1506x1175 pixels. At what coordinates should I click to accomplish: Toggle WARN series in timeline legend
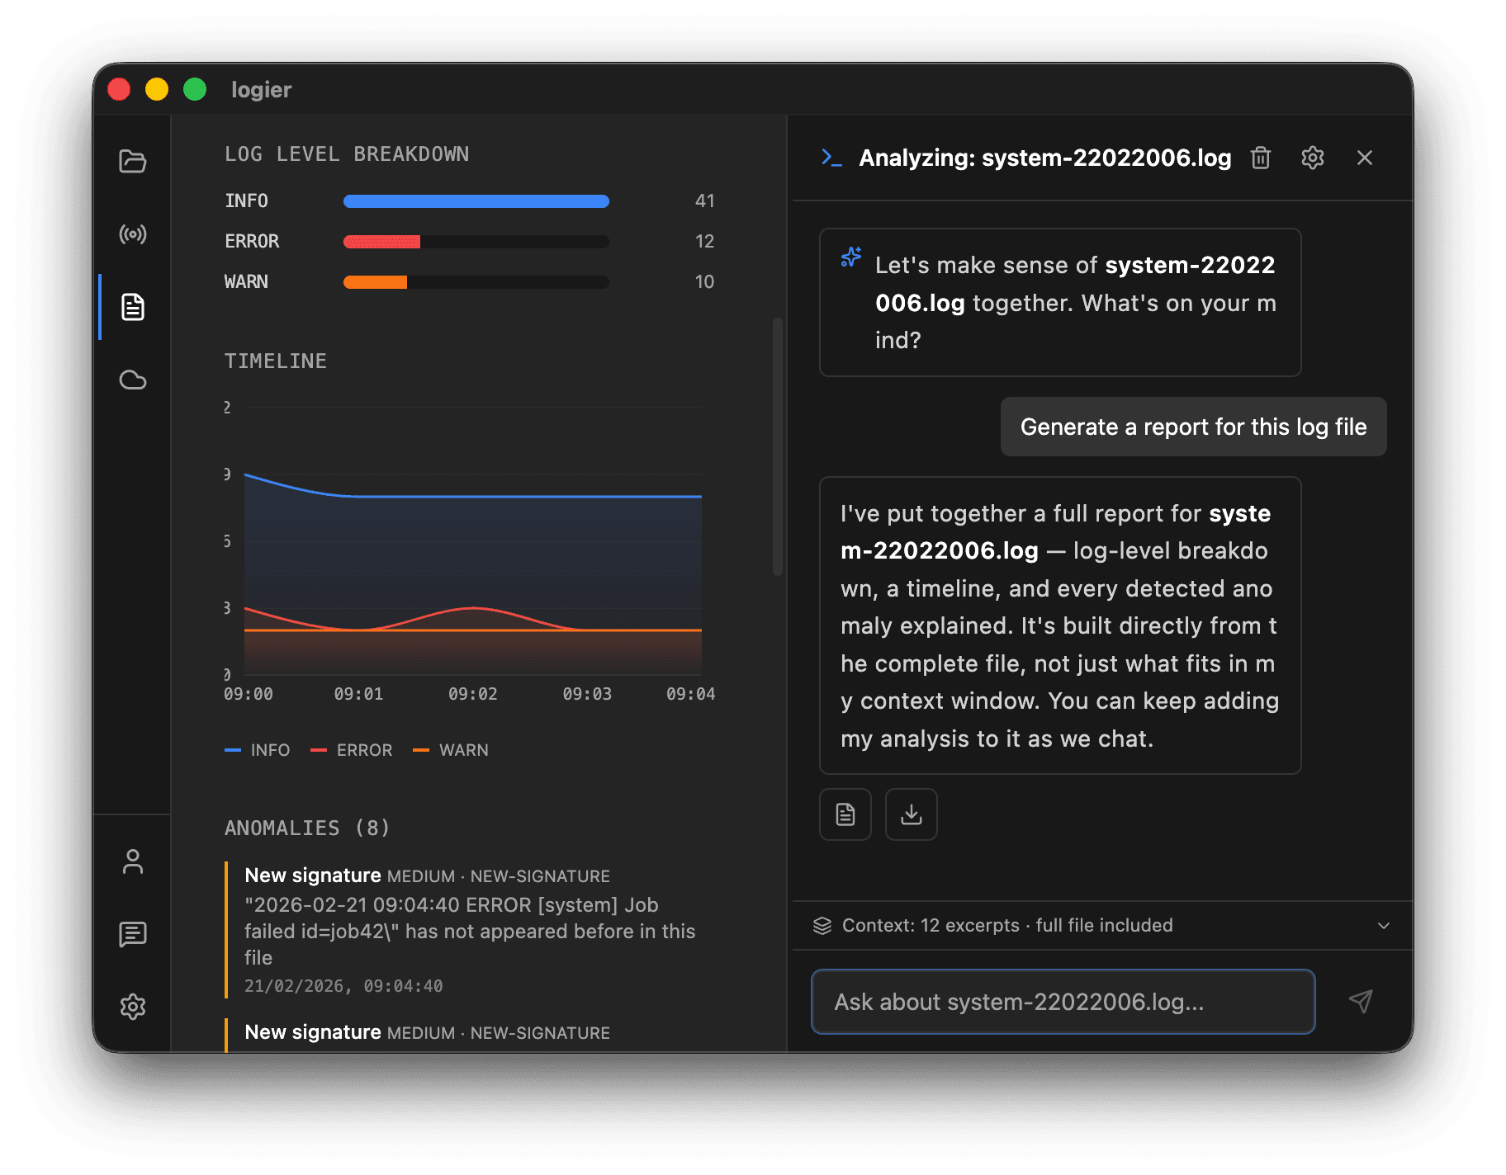(x=450, y=750)
